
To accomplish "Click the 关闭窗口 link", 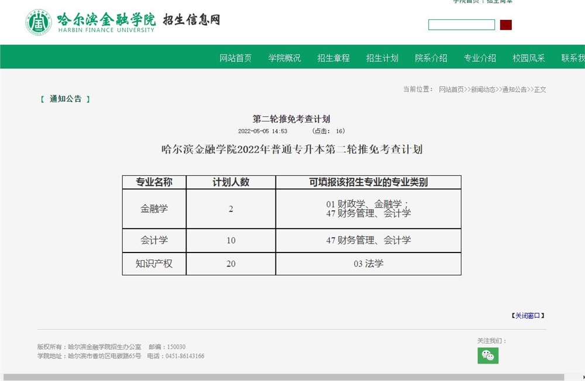I will pos(528,316).
